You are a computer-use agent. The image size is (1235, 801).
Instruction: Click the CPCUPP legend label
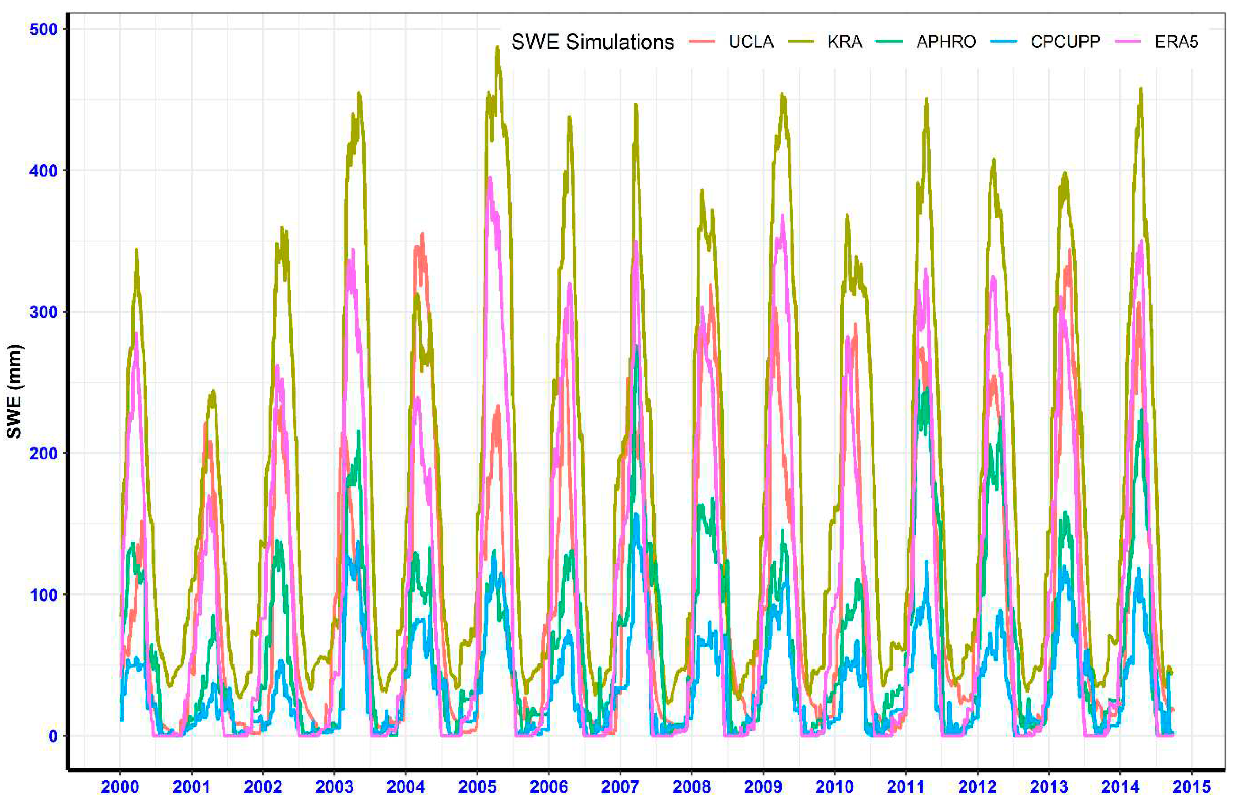pos(1065,42)
